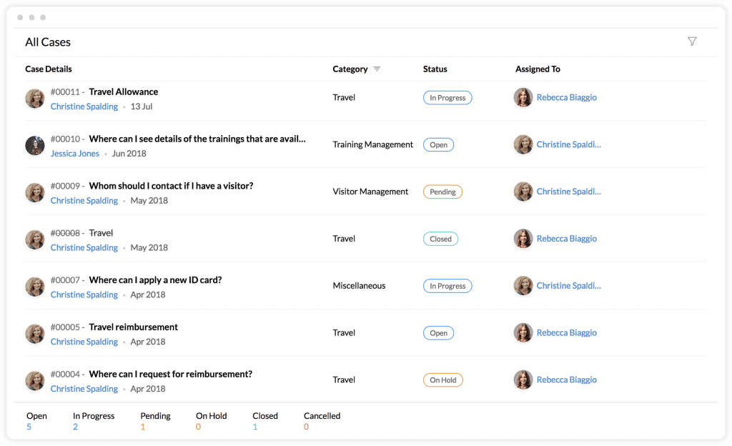Click the Open status badge on case #00010
732x446 pixels.
[x=438, y=144]
